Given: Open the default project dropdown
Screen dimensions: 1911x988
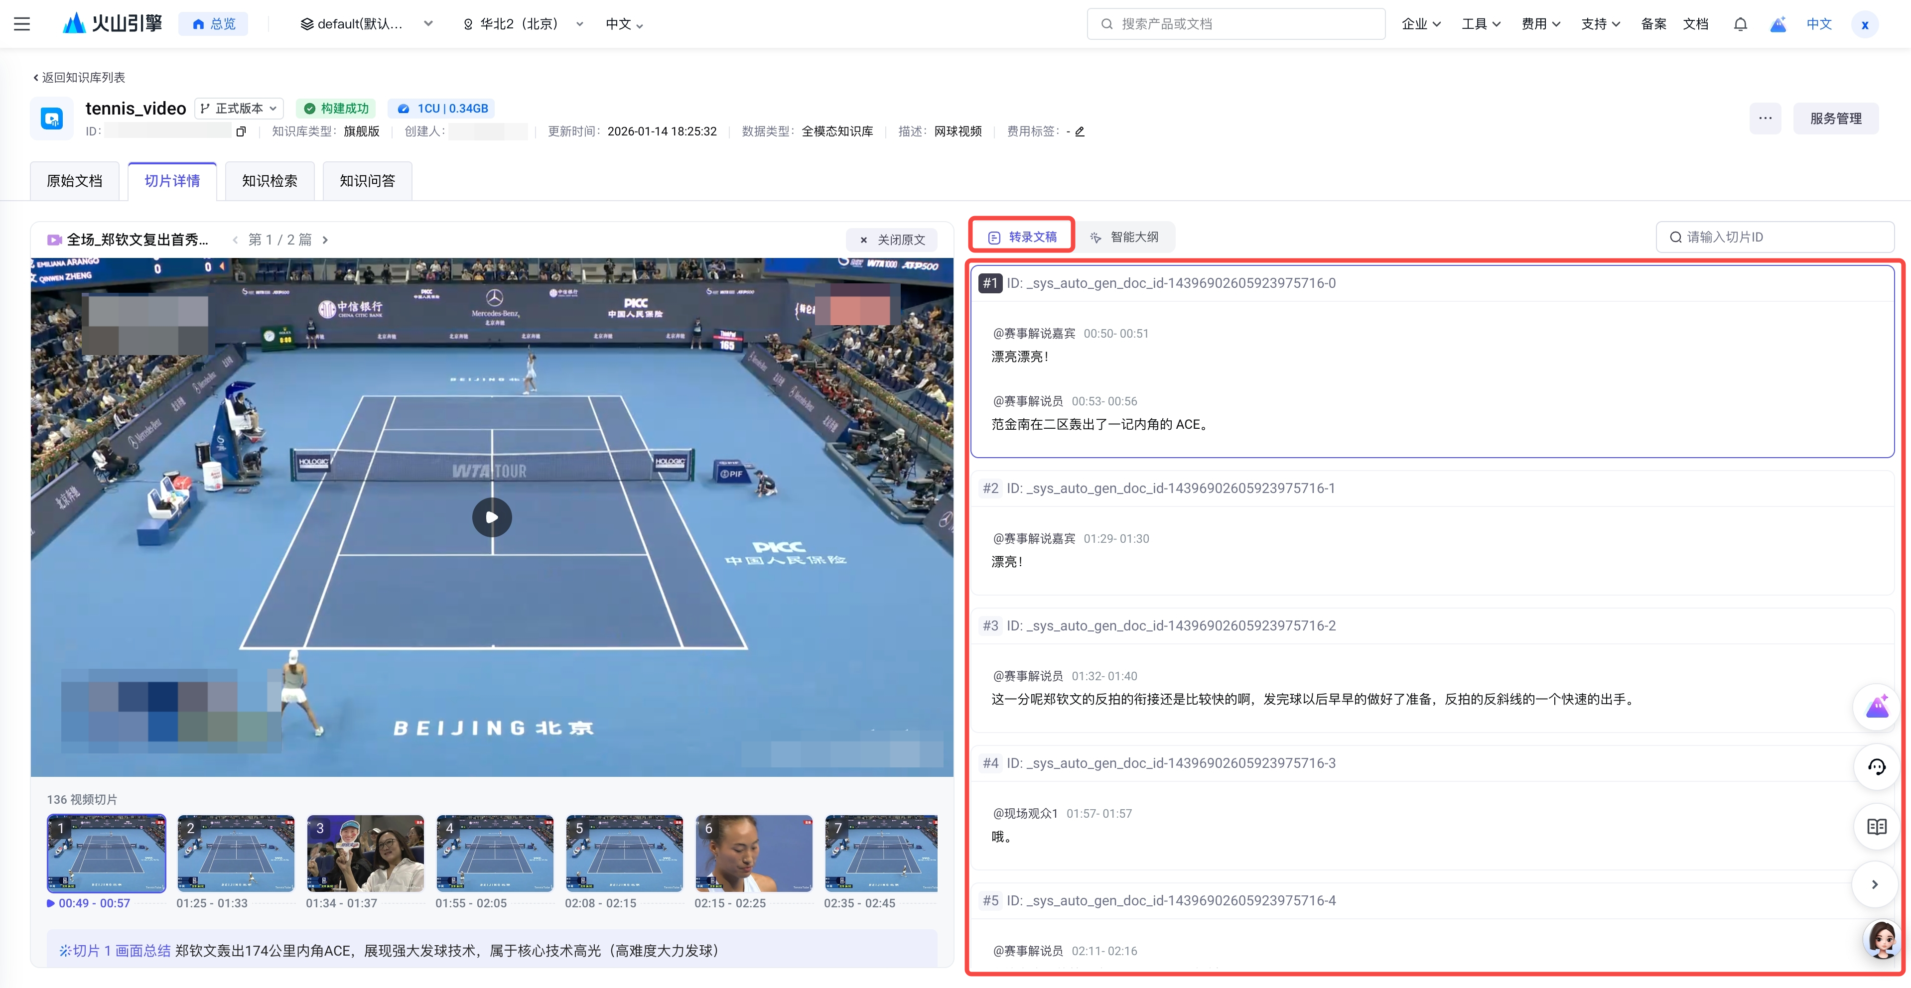Looking at the screenshot, I should (366, 24).
